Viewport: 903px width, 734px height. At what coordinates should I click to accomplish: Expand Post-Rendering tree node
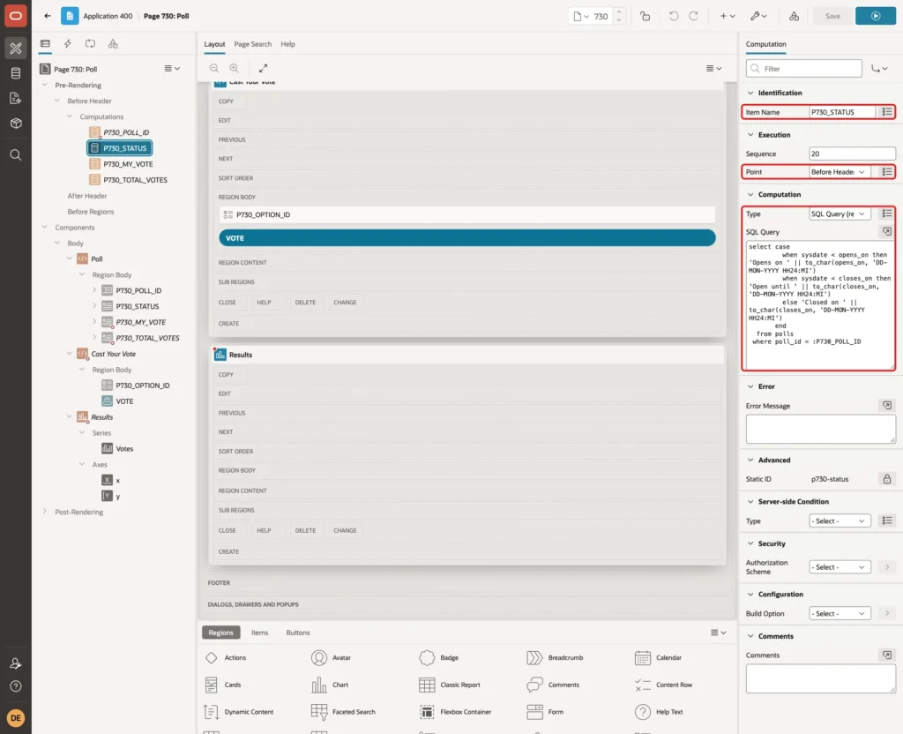point(45,512)
